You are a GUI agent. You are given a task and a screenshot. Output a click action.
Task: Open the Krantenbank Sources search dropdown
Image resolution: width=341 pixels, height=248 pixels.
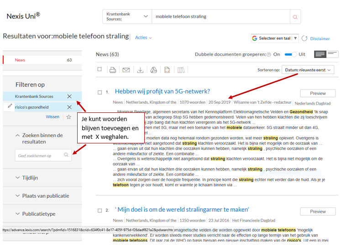click(x=127, y=17)
